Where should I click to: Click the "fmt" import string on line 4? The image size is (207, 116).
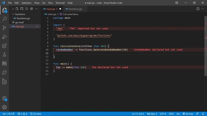tap(60, 28)
